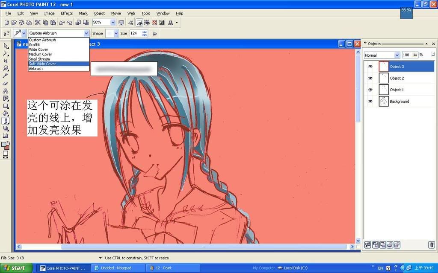Select the Background layer row
Viewport: 438px width, 273px height.
[x=400, y=102]
